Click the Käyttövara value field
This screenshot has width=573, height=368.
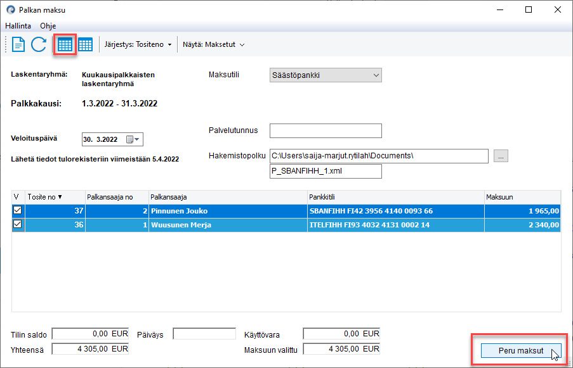pos(341,334)
